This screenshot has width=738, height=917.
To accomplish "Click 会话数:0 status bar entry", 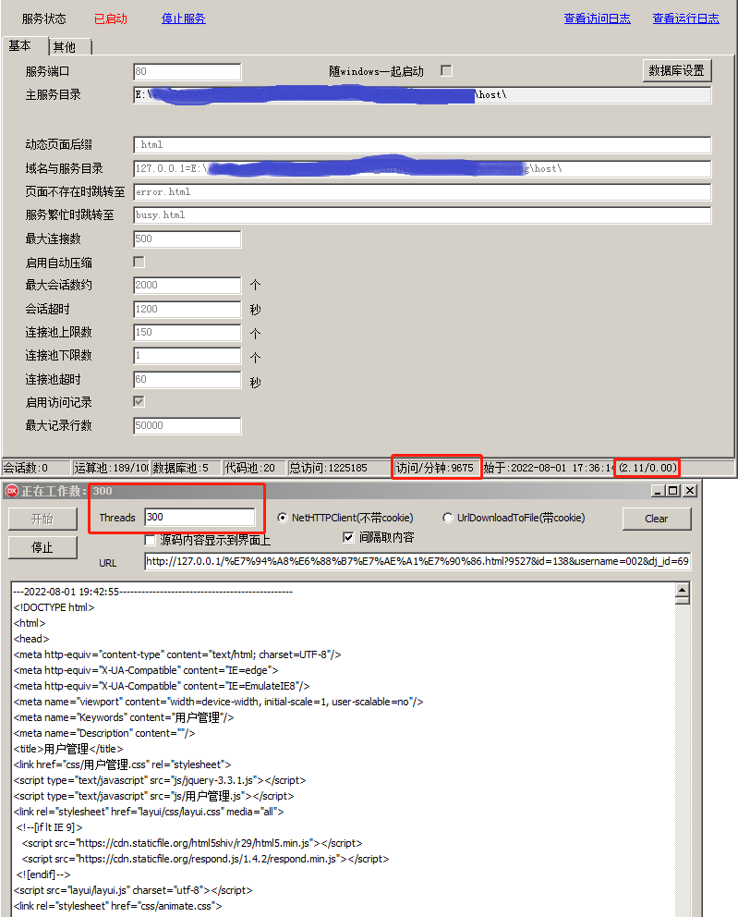I will 36,468.
